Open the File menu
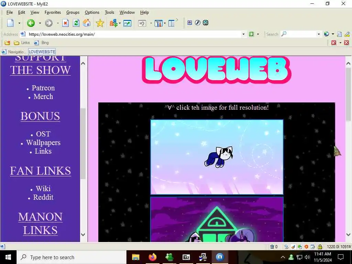This screenshot has height=264, width=352. (10, 12)
